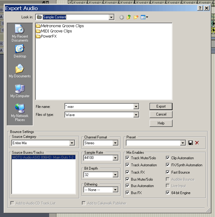The width and height of the screenshot is (215, 217).
Task: Uncheck the 64-bit Engine option
Action: pos(168,193)
